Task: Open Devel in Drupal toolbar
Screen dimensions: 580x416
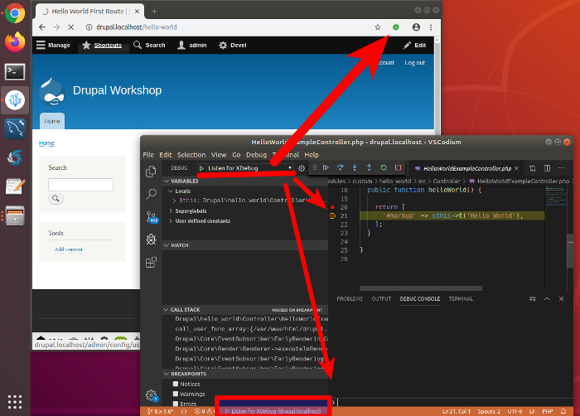Action: pyautogui.click(x=233, y=45)
